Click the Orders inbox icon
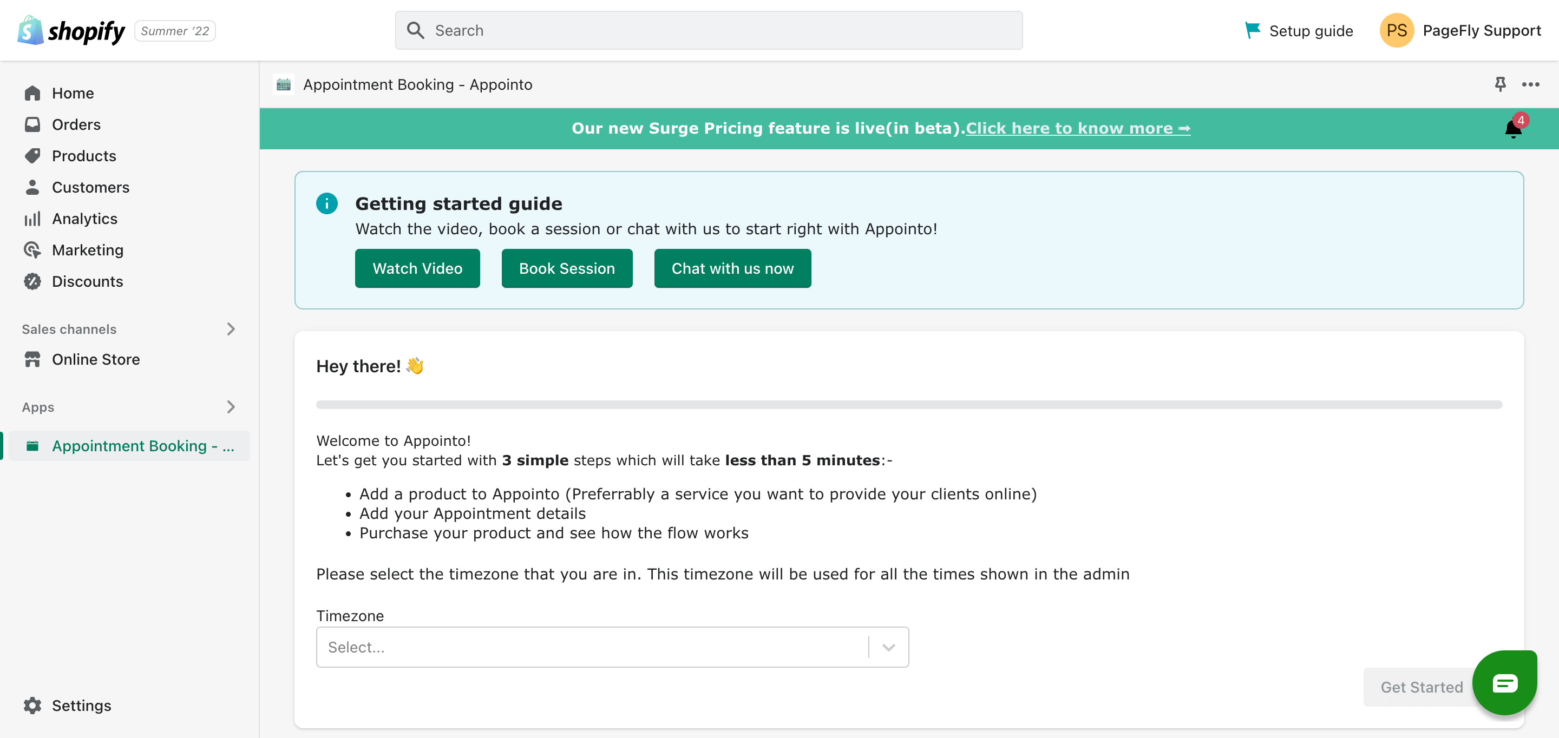Image resolution: width=1559 pixels, height=738 pixels. click(32, 124)
